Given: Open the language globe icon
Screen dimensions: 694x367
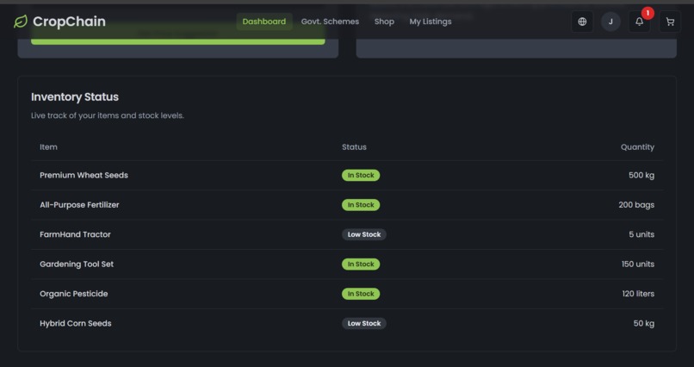Looking at the screenshot, I should pyautogui.click(x=582, y=22).
